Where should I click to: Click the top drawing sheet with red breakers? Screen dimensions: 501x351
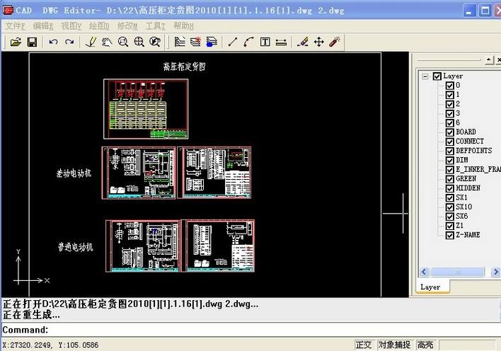click(x=146, y=109)
